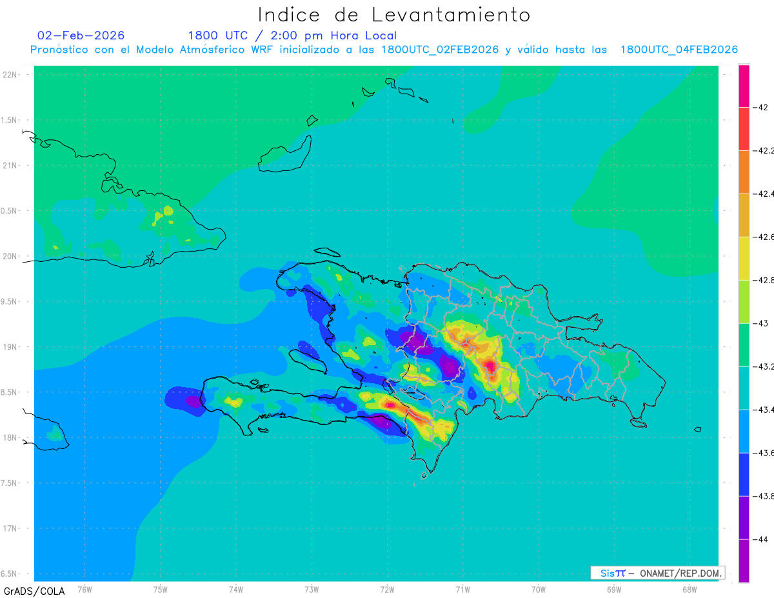Click the '-42' colorbar value
Image resolution: width=774 pixels, height=598 pixels.
click(760, 107)
